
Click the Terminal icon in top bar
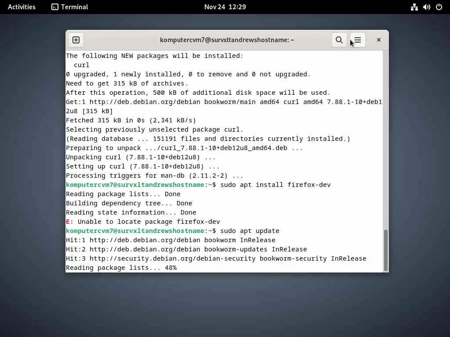point(54,7)
